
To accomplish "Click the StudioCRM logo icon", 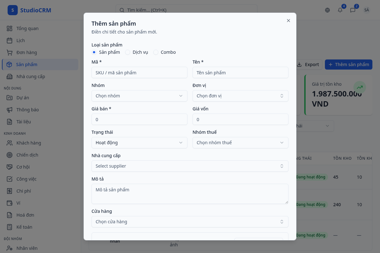I will 12,10.
